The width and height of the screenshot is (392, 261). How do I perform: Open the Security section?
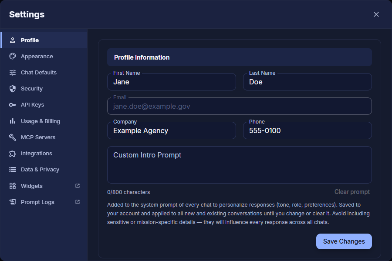(44, 89)
